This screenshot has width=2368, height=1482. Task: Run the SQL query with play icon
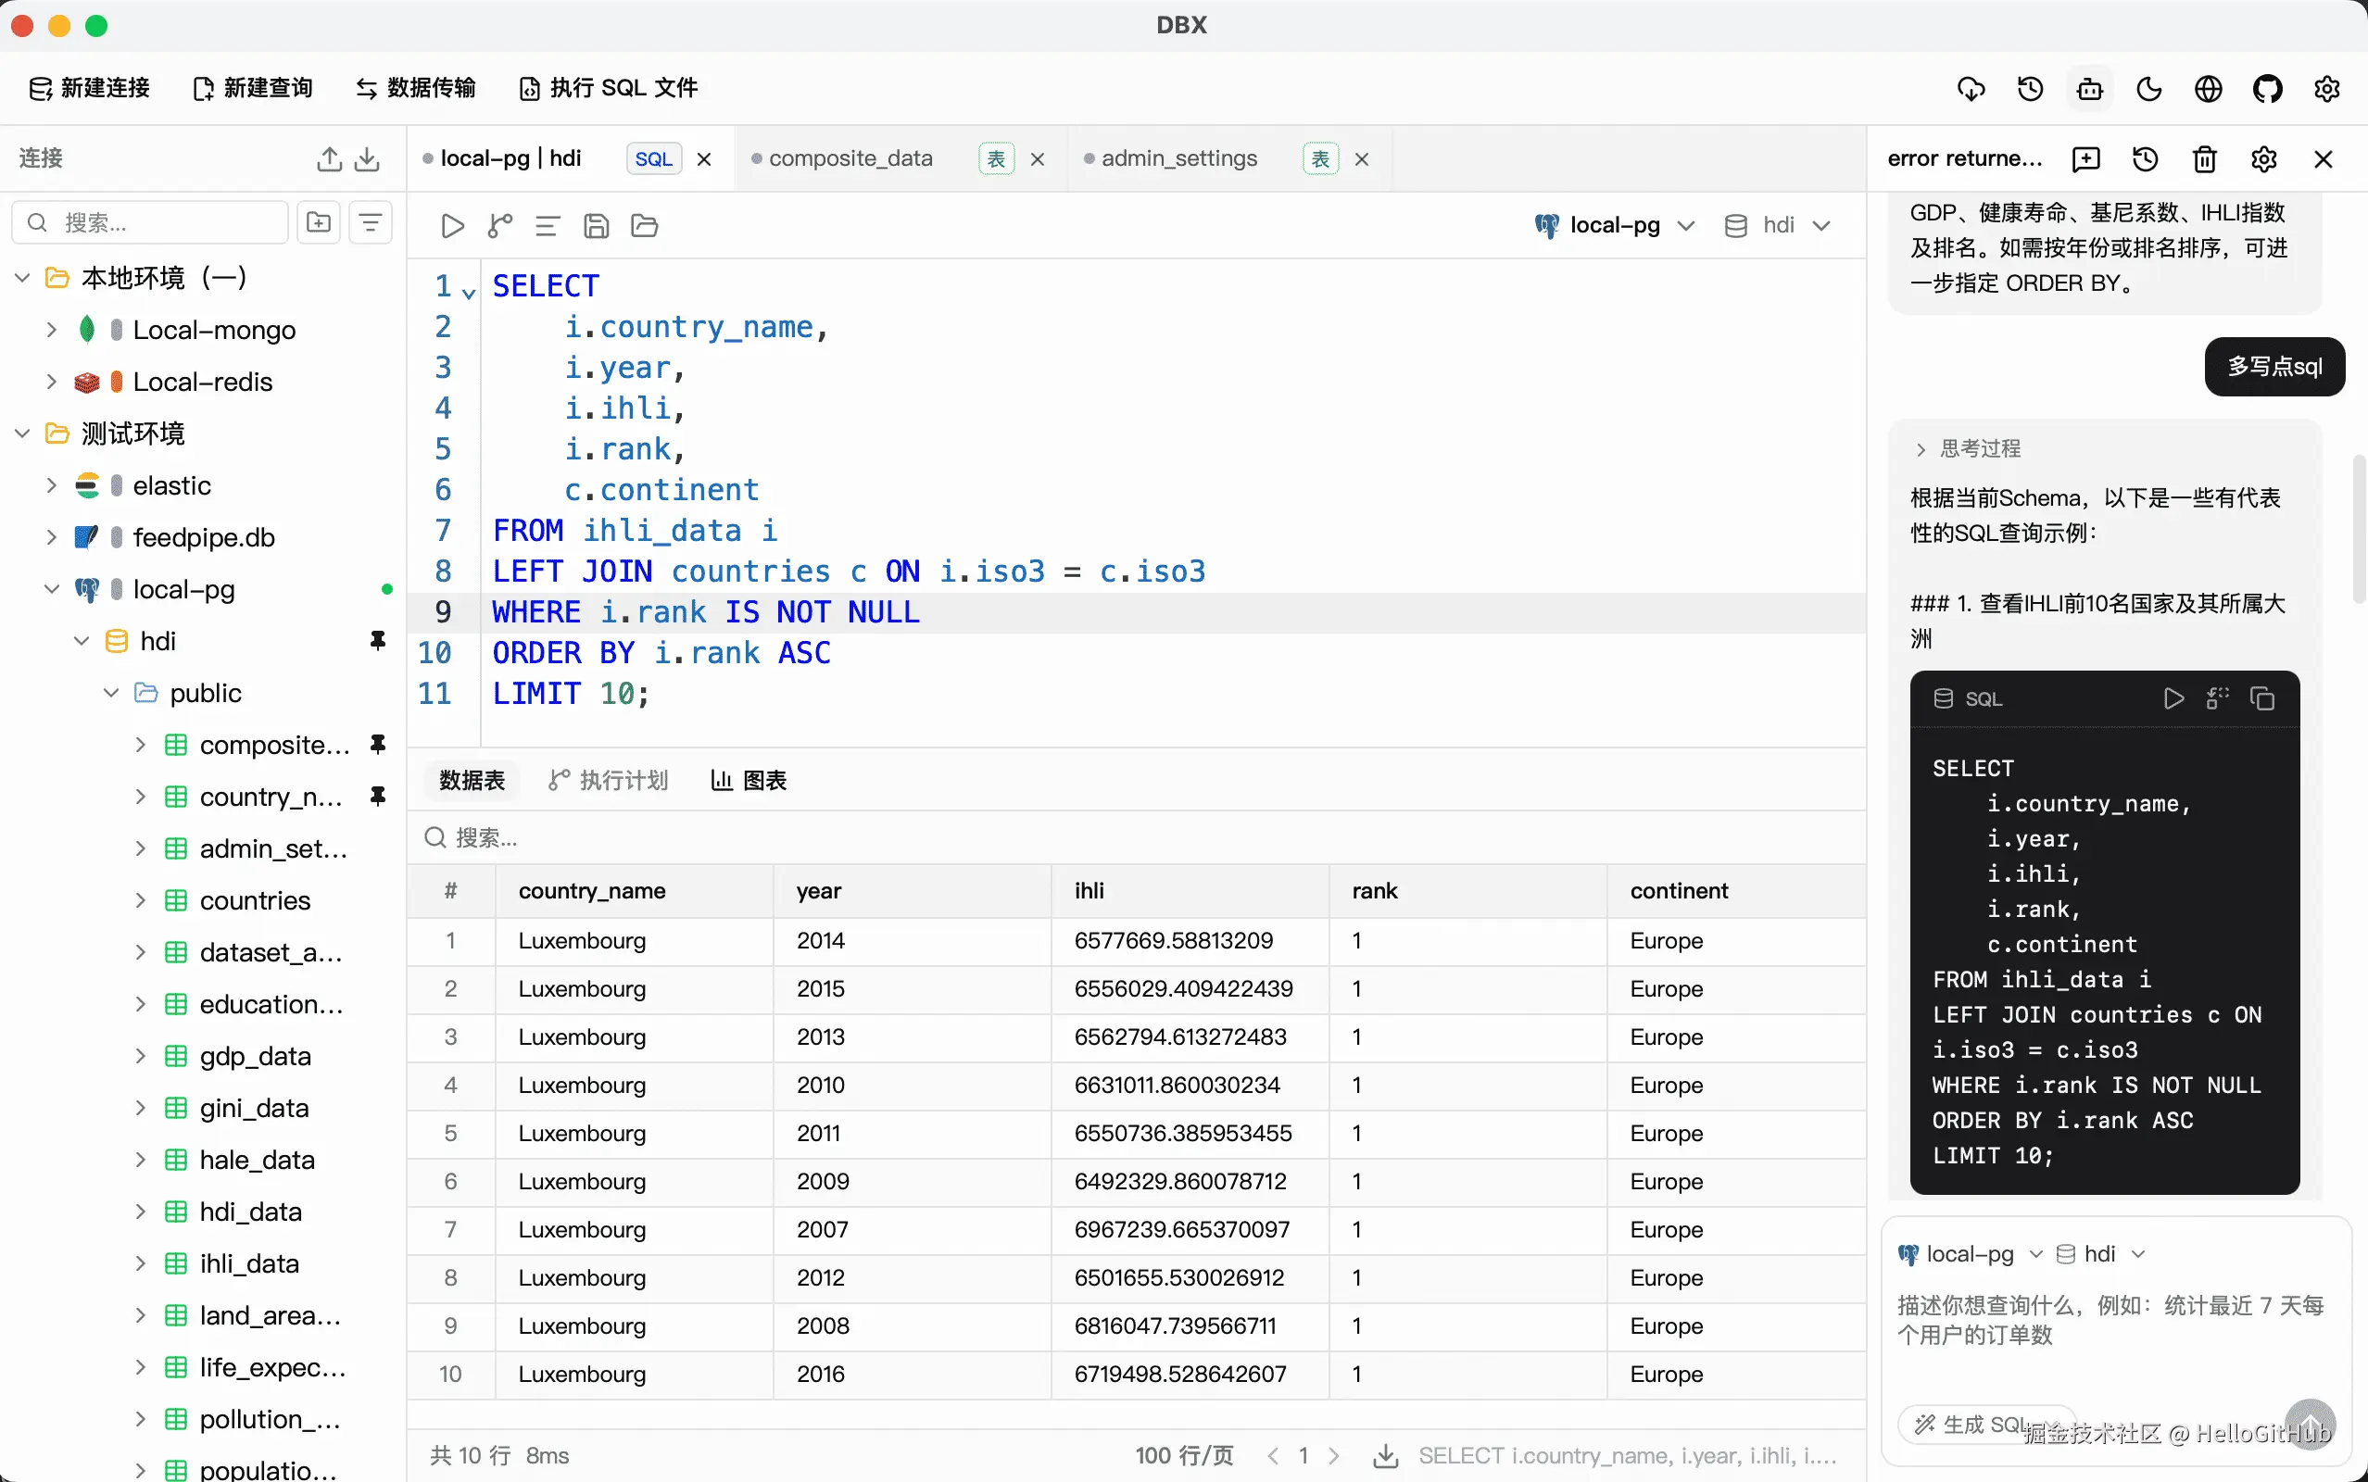[x=452, y=226]
